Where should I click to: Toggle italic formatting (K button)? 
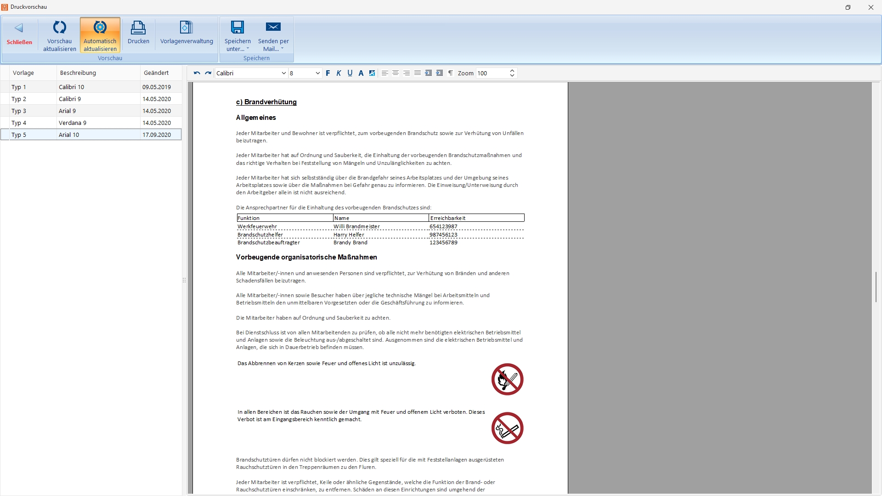(x=339, y=73)
